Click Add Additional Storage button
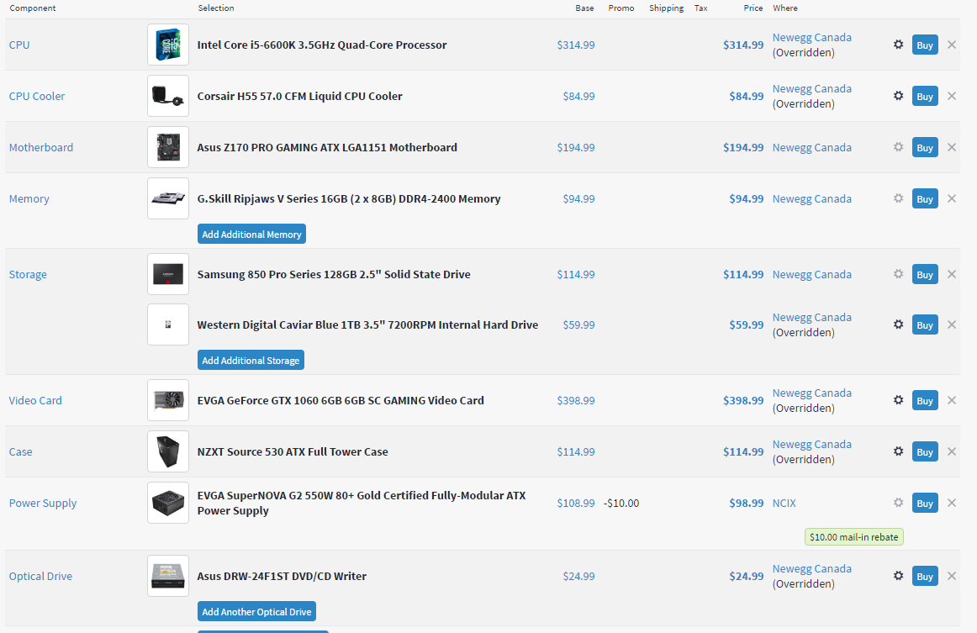977x633 pixels. click(x=251, y=360)
